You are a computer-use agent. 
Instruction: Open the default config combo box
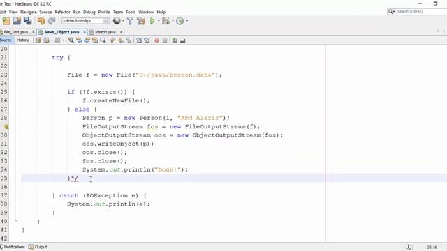tap(85, 21)
